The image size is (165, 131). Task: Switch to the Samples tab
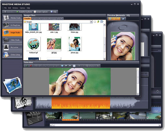[x=27, y=18]
